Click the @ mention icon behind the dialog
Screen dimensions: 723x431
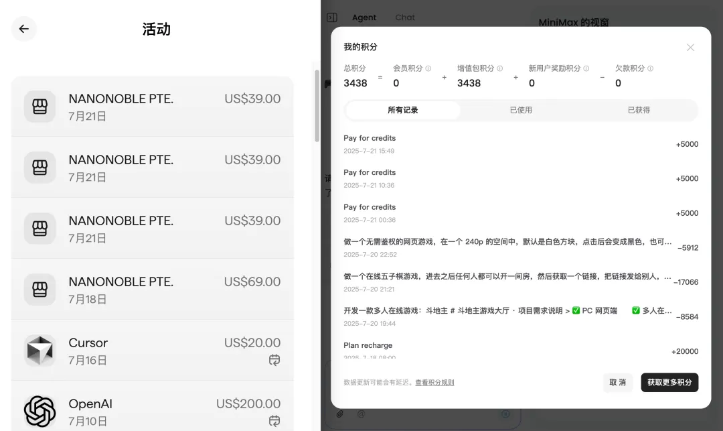coord(361,414)
